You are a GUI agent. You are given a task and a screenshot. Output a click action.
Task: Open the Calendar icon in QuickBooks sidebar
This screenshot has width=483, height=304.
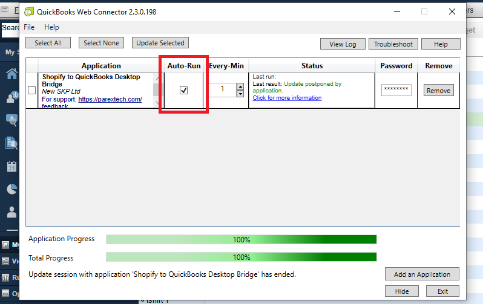pyautogui.click(x=11, y=166)
